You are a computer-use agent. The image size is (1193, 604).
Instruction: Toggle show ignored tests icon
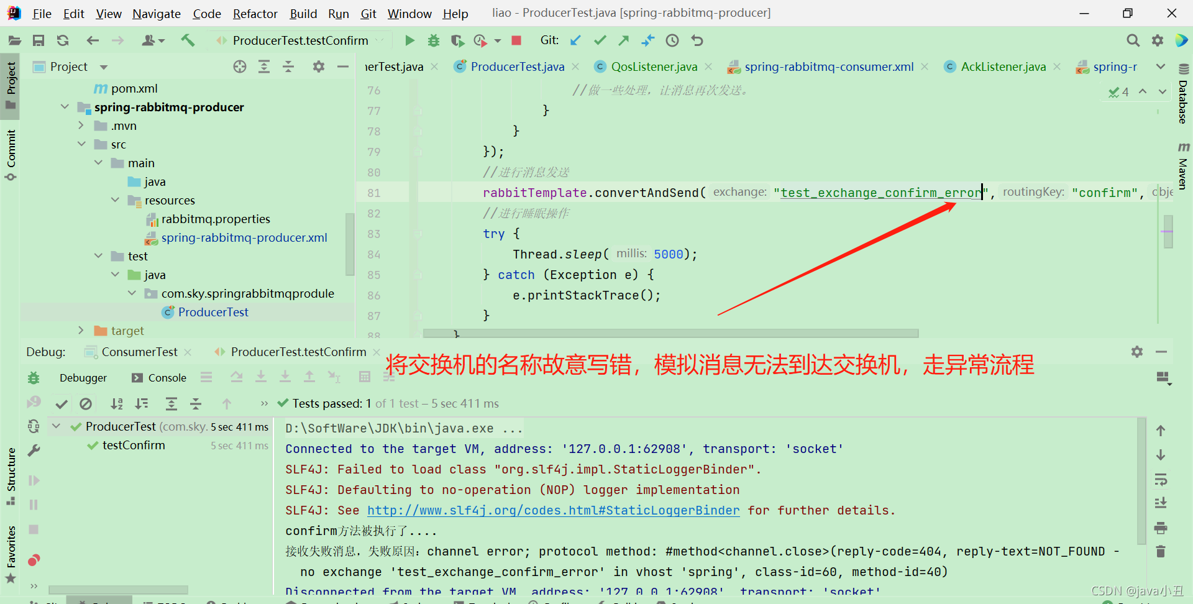pyautogui.click(x=86, y=404)
